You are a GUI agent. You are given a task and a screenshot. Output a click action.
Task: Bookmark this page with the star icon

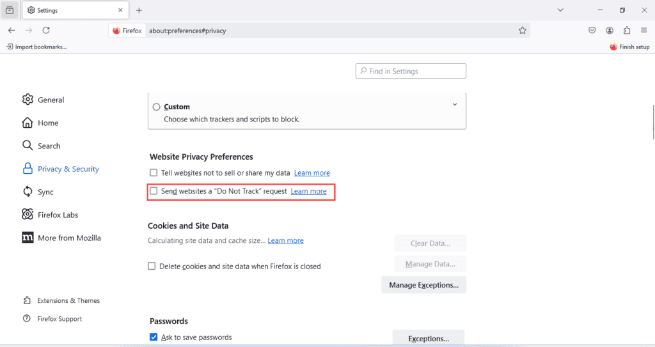[523, 30]
